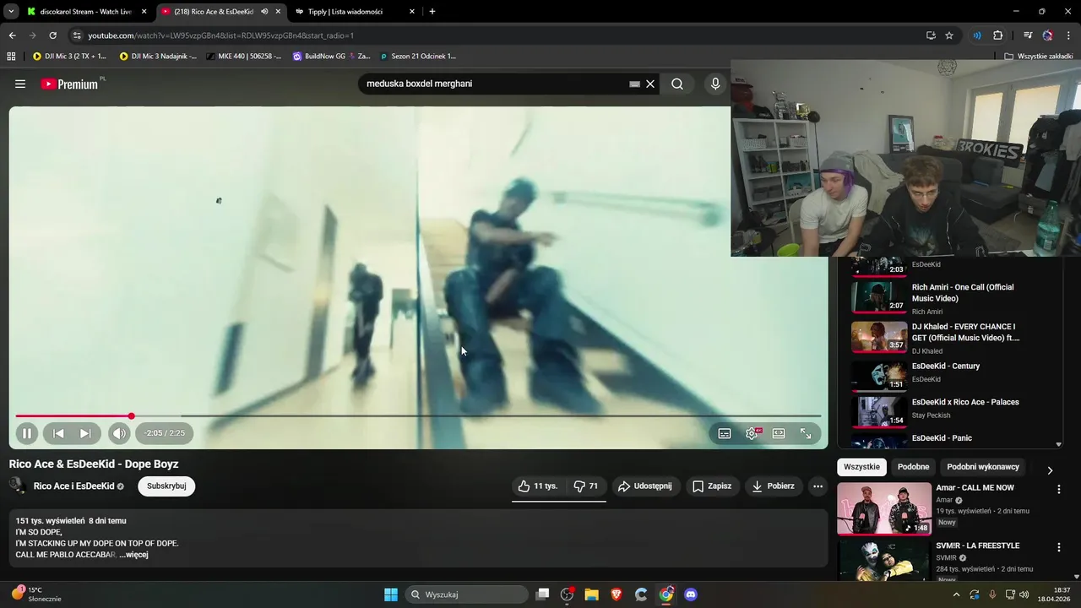Select the Podobne filter chip

[913, 467]
